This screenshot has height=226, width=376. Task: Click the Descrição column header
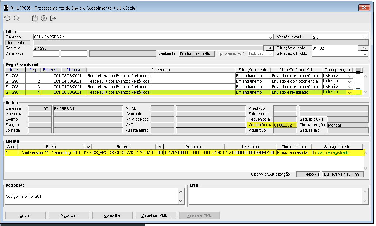(161, 70)
